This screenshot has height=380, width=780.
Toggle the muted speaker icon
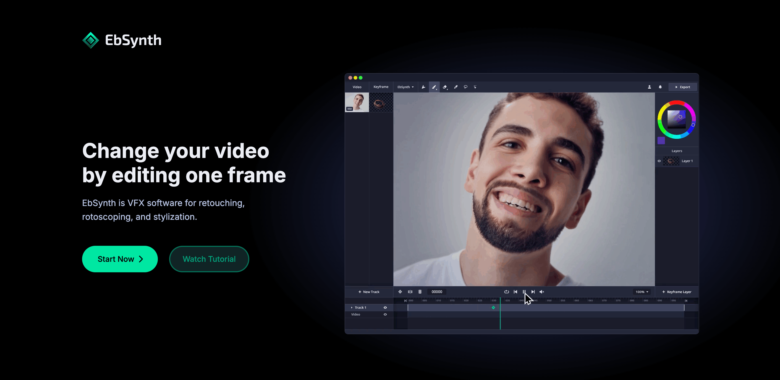click(x=542, y=292)
